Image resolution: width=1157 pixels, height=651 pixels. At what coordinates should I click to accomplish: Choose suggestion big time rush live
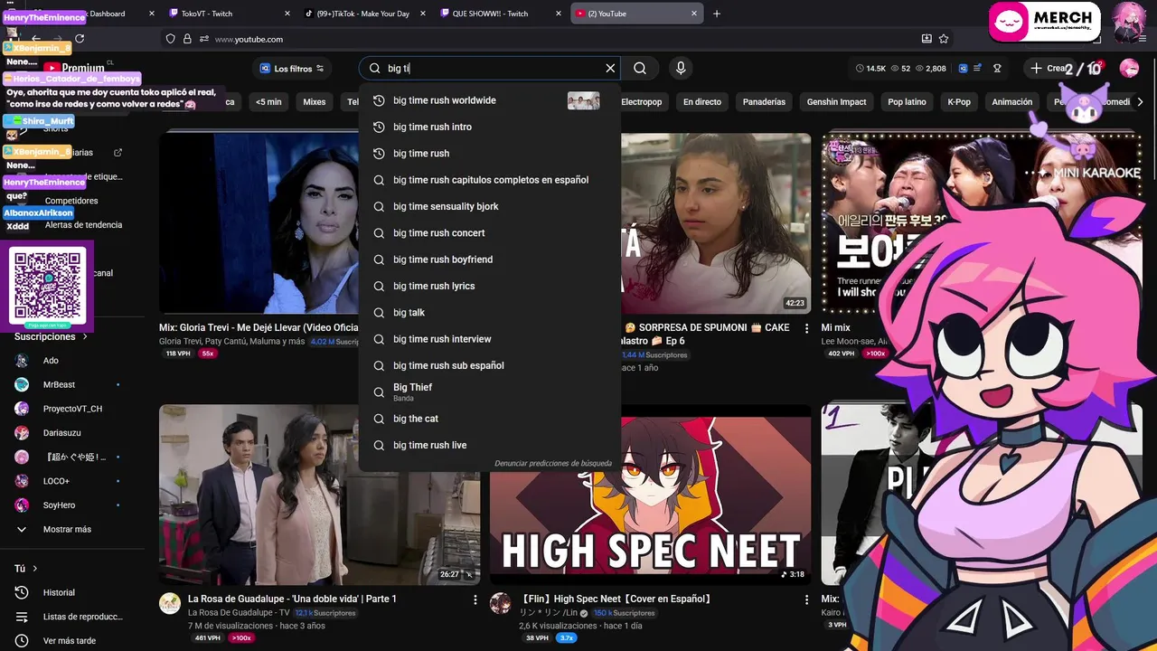pos(489,445)
